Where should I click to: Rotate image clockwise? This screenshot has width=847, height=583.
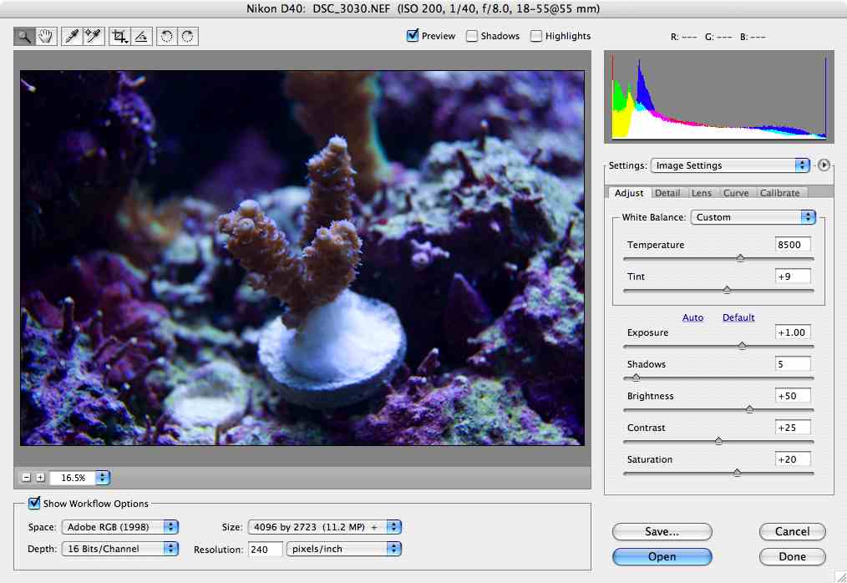188,36
